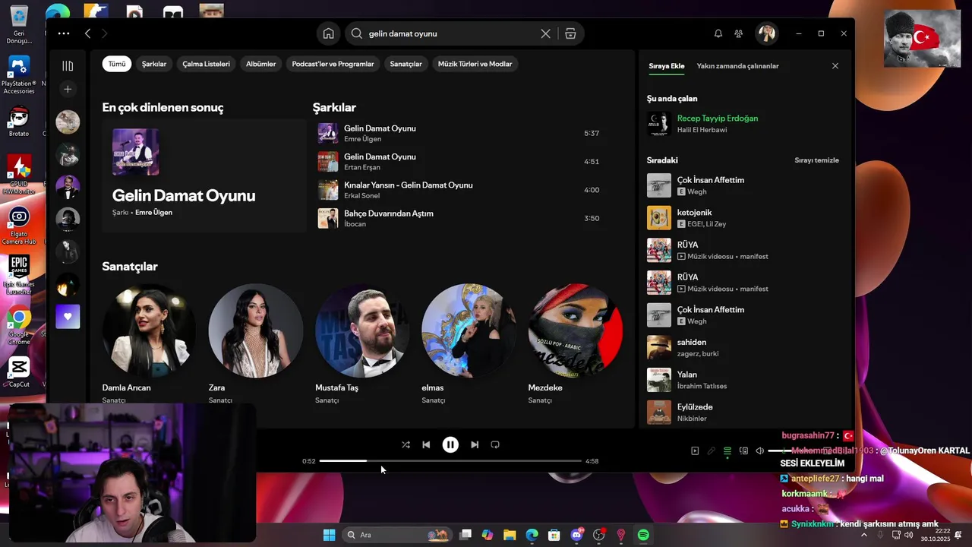Open CapCut desktop shortcut
The width and height of the screenshot is (972, 547).
coord(19,372)
